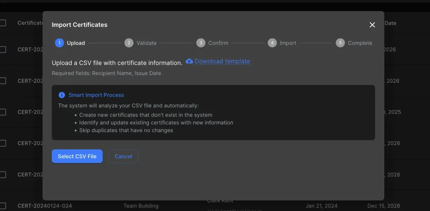Click the step 5 number circle
430x211 pixels.
point(340,43)
